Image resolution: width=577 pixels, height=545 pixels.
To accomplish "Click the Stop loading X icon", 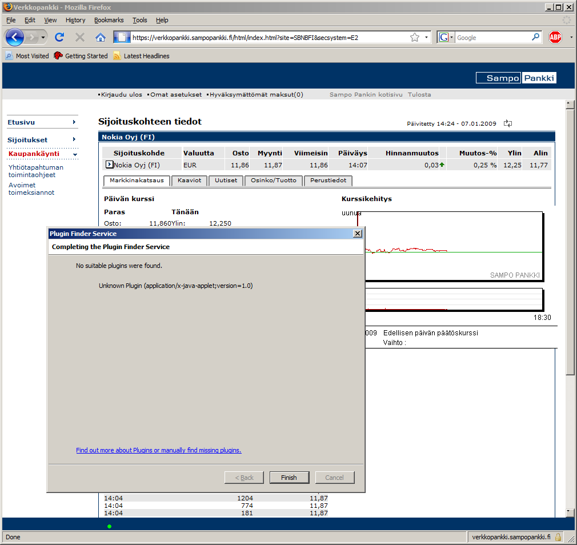I will [80, 37].
